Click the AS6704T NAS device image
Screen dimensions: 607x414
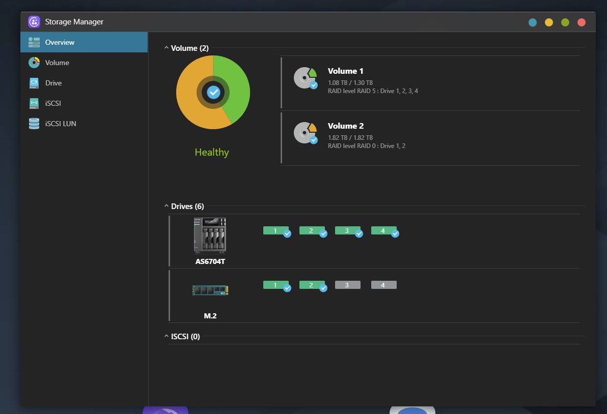(x=210, y=235)
